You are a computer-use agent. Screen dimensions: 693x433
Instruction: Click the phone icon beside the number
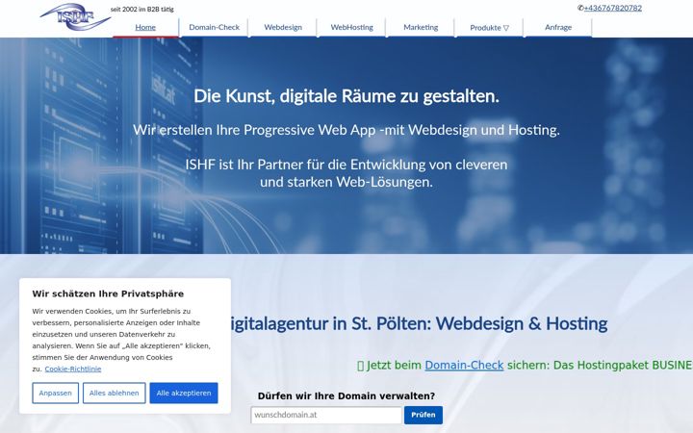(x=580, y=8)
